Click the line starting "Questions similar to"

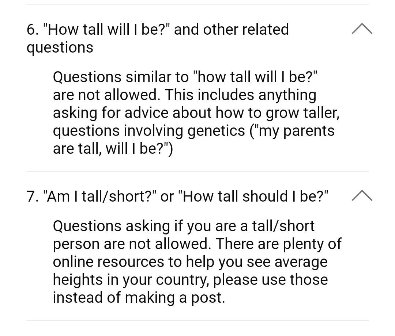185,77
